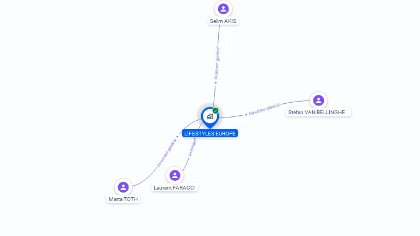This screenshot has width=420, height=236.
Task: Select Marta TOTH person icon
Action: click(123, 187)
